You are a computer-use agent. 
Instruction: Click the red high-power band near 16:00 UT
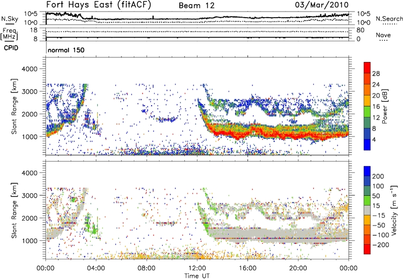click(x=248, y=132)
